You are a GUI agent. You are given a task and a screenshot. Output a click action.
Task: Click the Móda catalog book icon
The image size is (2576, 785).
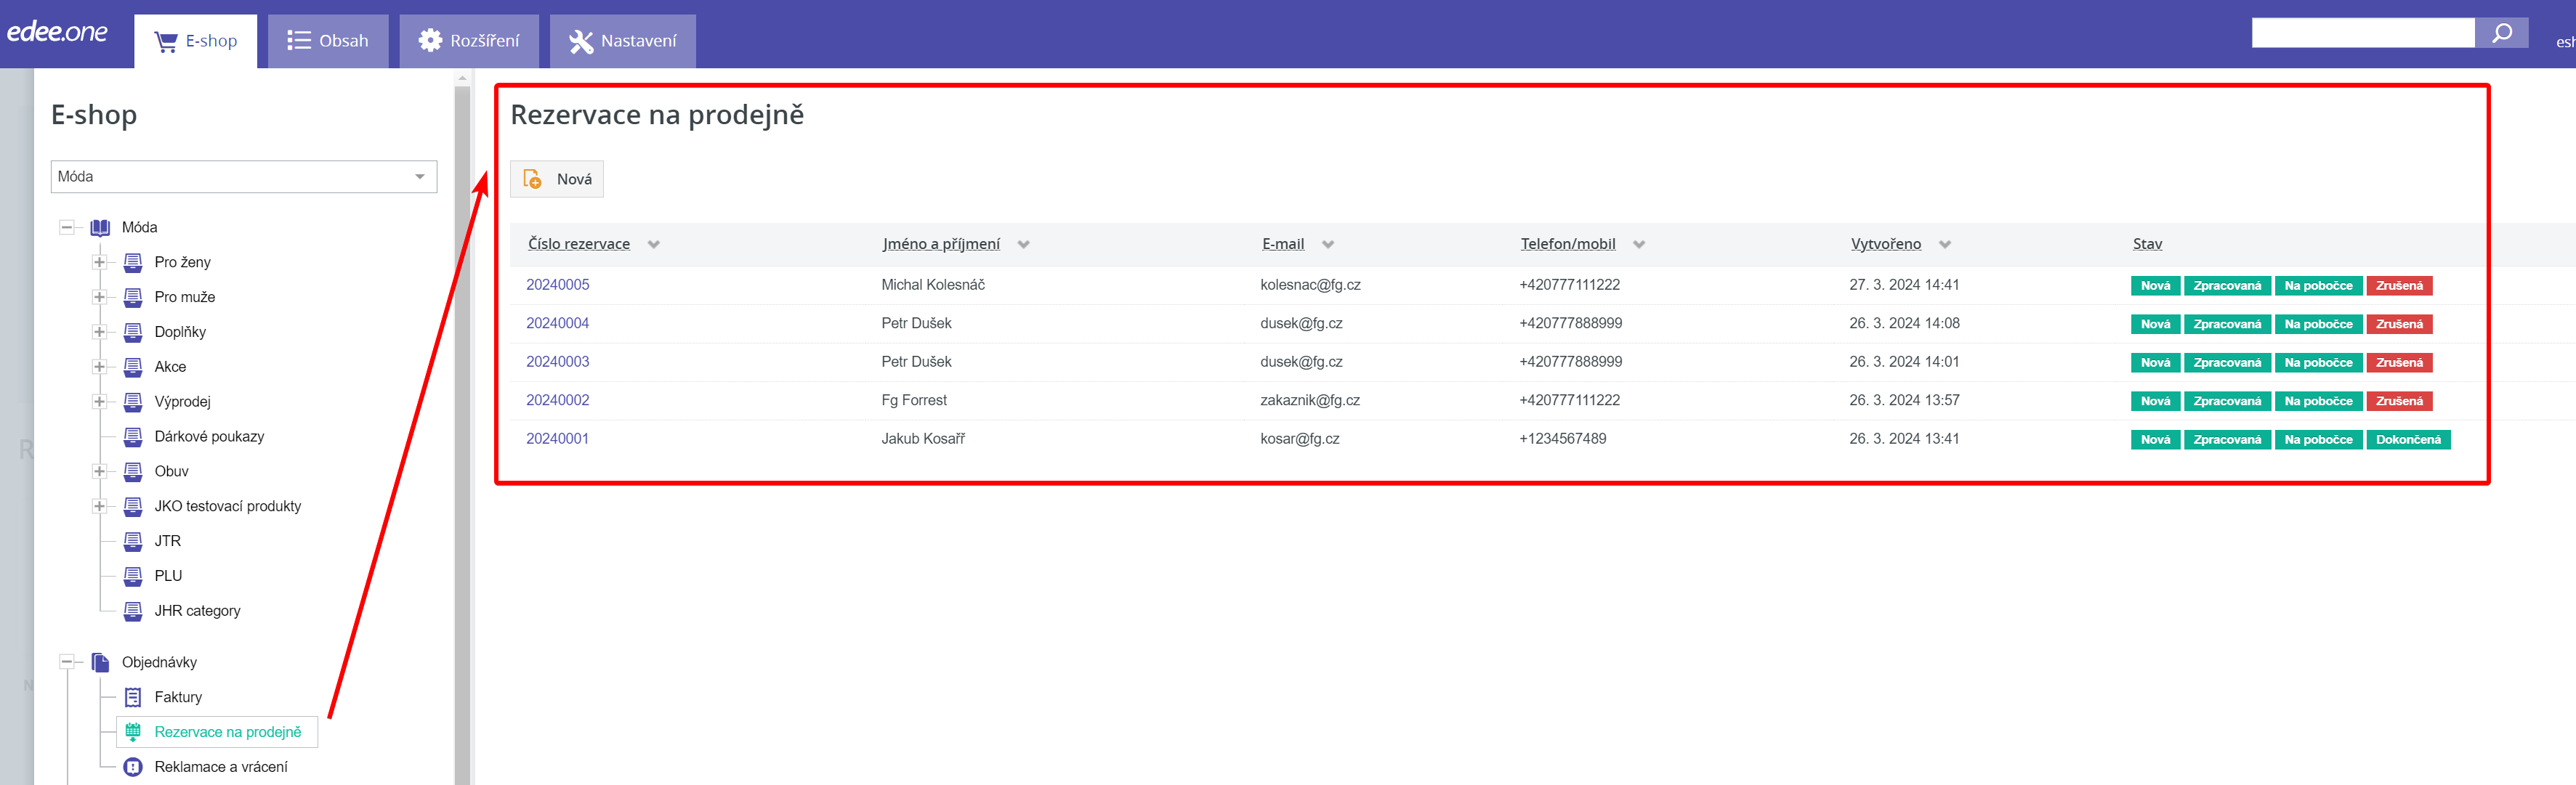point(100,228)
